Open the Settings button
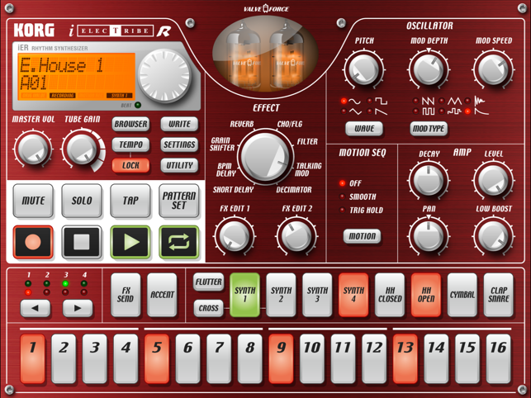The image size is (531, 398). pyautogui.click(x=179, y=145)
